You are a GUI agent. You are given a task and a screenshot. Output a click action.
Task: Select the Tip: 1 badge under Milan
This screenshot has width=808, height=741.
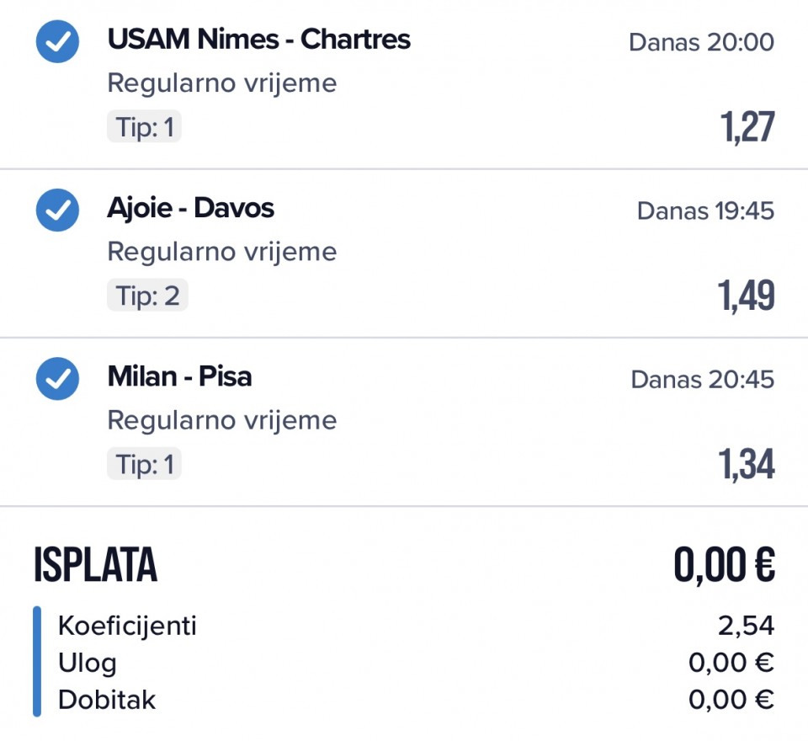tap(144, 464)
